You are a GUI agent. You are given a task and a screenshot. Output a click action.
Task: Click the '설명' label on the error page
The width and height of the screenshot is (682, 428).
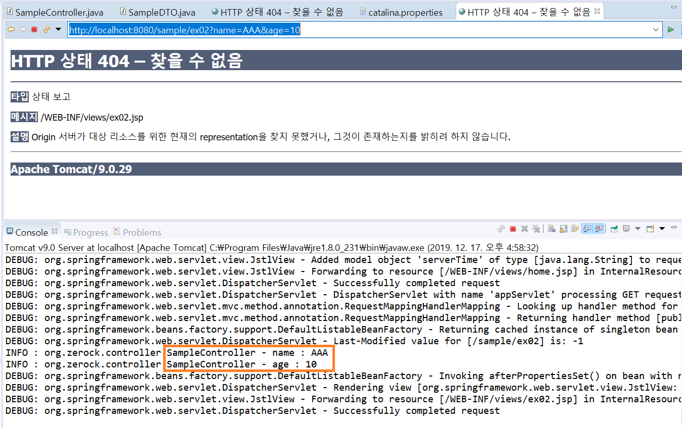point(20,137)
